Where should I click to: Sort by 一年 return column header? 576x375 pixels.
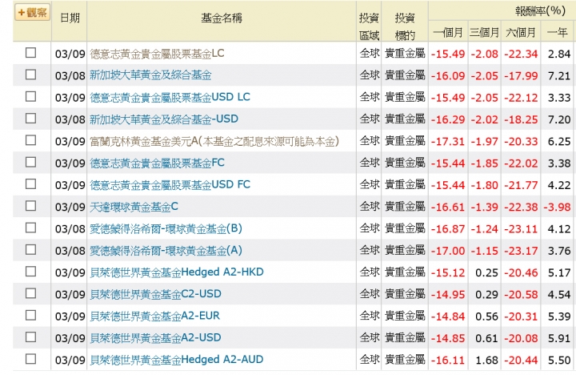pyautogui.click(x=558, y=33)
